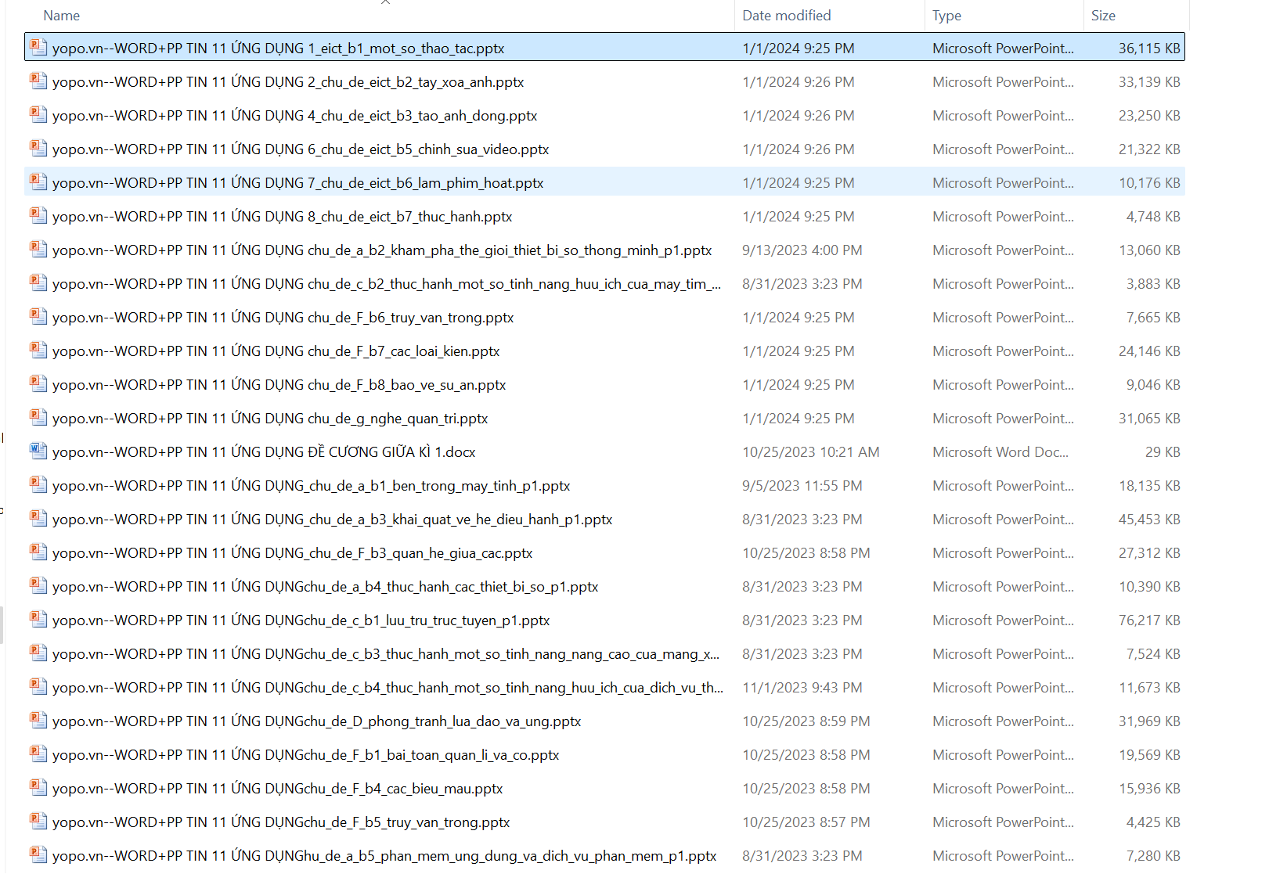The width and height of the screenshot is (1269, 874).
Task: Select chu_de_c_b1_luu_tru_truc_tuyen_p1.pptx file
Action: (x=301, y=620)
